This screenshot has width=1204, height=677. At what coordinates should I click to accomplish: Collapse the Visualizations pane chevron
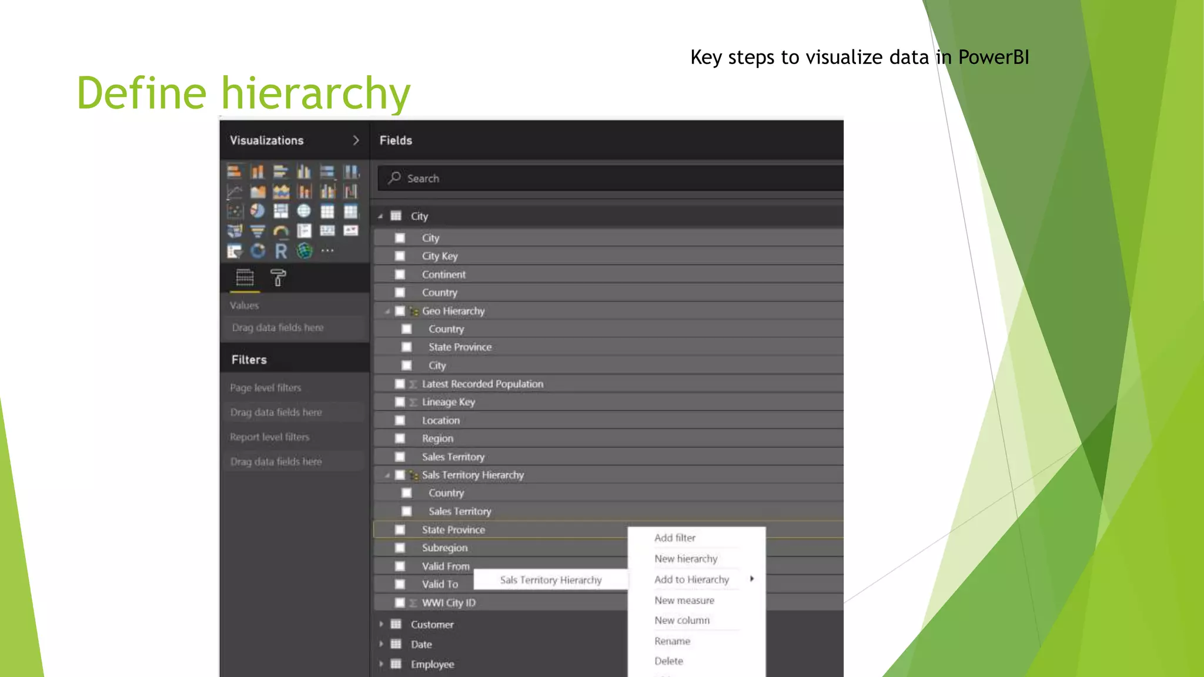[x=356, y=140]
